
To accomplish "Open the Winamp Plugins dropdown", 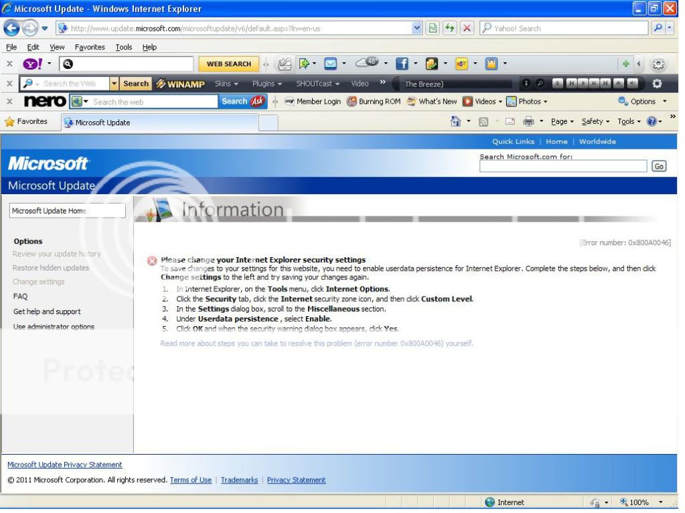I will pyautogui.click(x=267, y=84).
